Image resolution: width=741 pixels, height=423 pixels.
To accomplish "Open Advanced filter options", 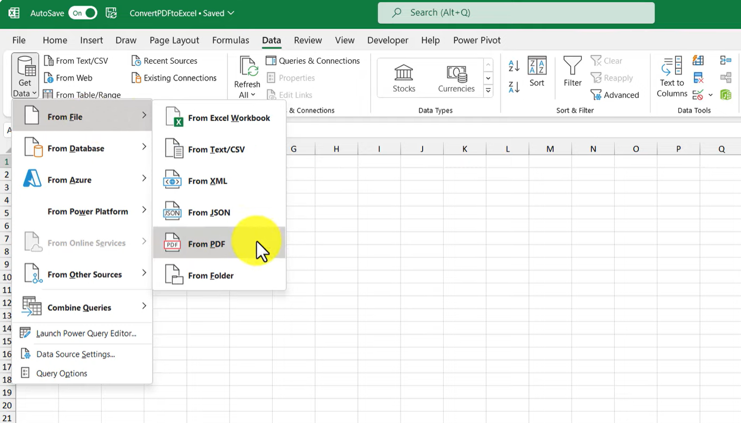I will (x=615, y=95).
